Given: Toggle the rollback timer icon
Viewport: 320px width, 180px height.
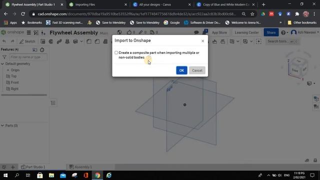Looking at the screenshot, I should pos(42,50).
